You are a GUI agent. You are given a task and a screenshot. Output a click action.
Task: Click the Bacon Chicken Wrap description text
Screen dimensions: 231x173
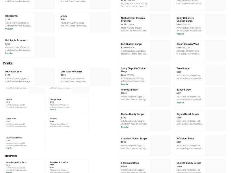coord(188,52)
